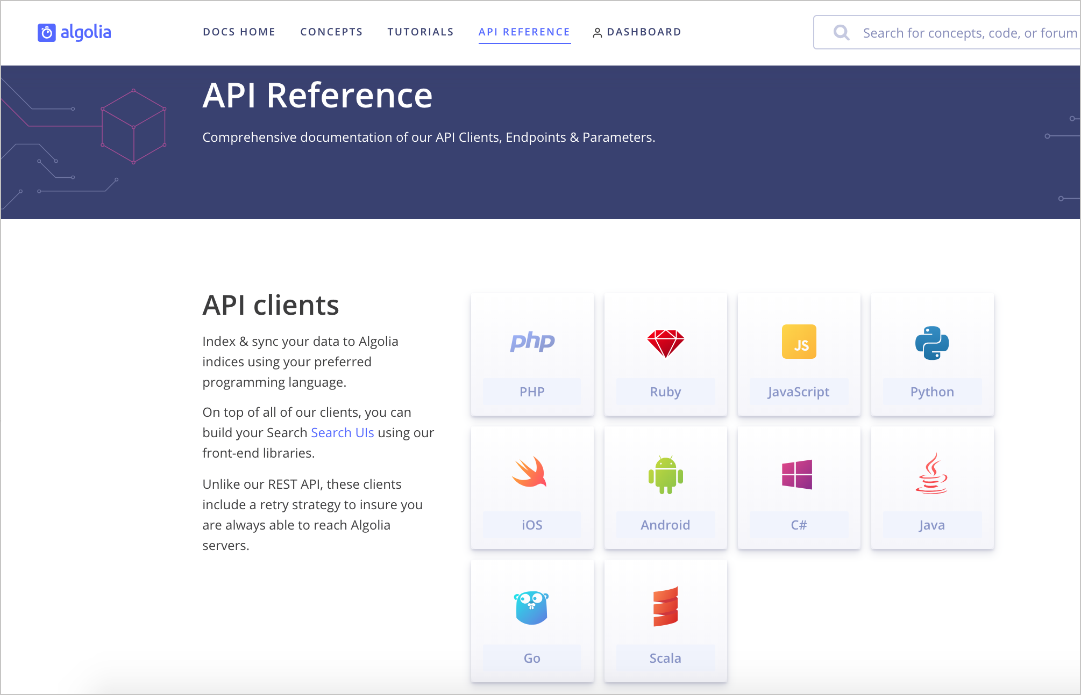
Task: Open the PHP client label
Action: [532, 392]
